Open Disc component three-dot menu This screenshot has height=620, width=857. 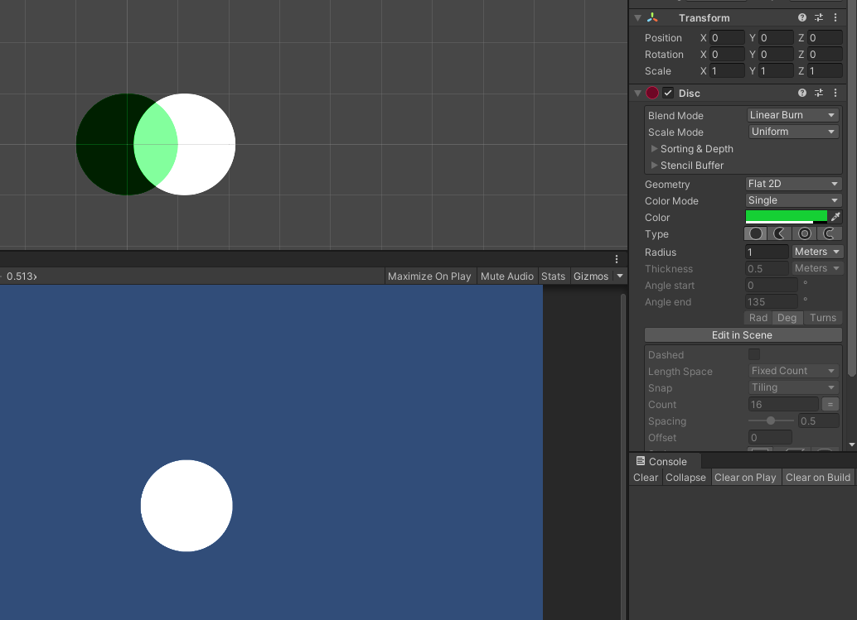coord(835,93)
